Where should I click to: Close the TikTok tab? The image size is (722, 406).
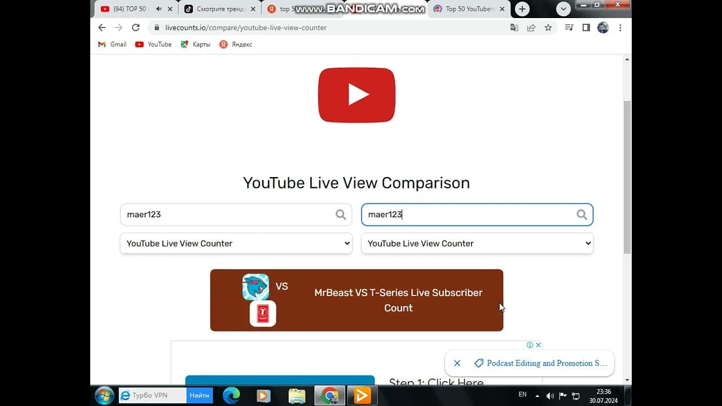click(x=253, y=9)
